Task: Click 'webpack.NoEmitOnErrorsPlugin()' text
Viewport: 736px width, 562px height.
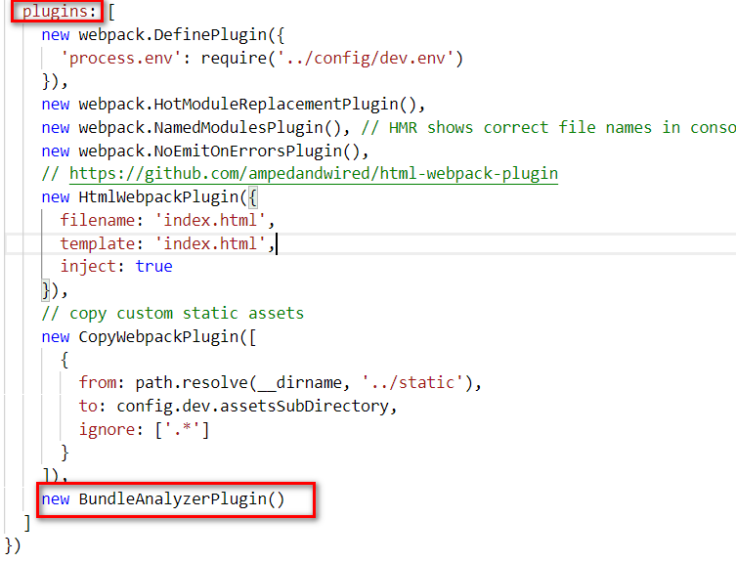Action: tap(219, 151)
